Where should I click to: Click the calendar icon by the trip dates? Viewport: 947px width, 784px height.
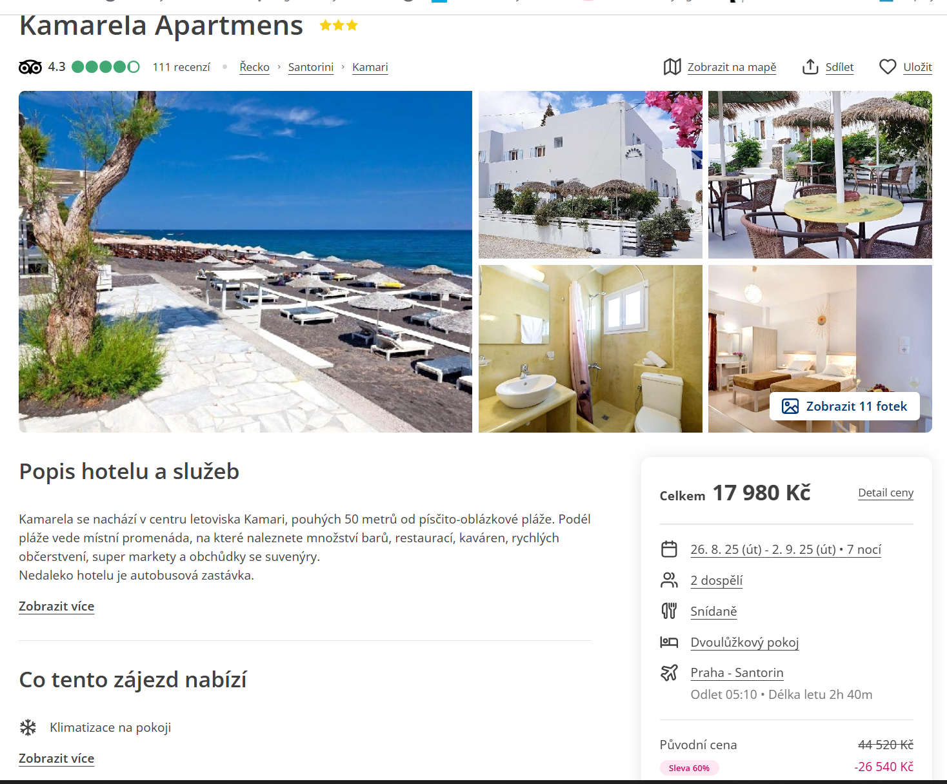point(669,549)
